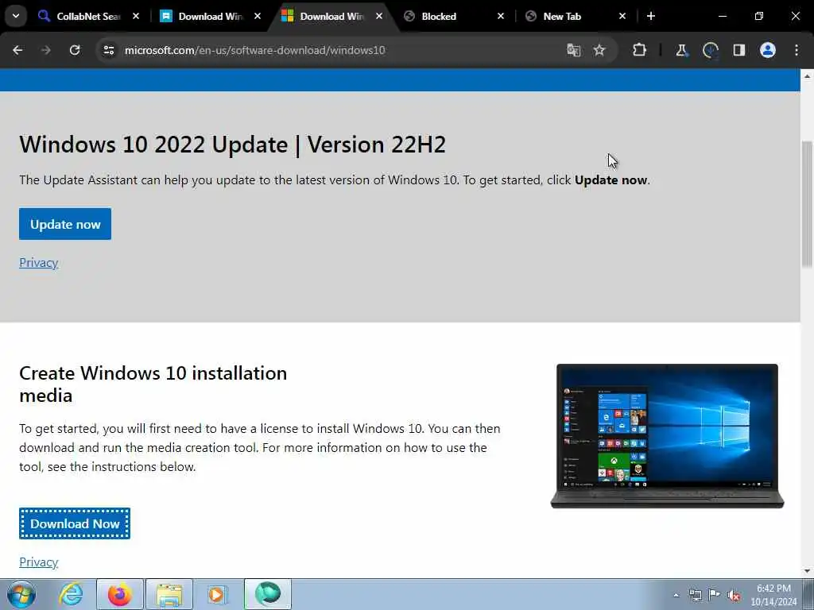Image resolution: width=814 pixels, height=610 pixels.
Task: Open the Windows Start orb
Action: coord(21,594)
